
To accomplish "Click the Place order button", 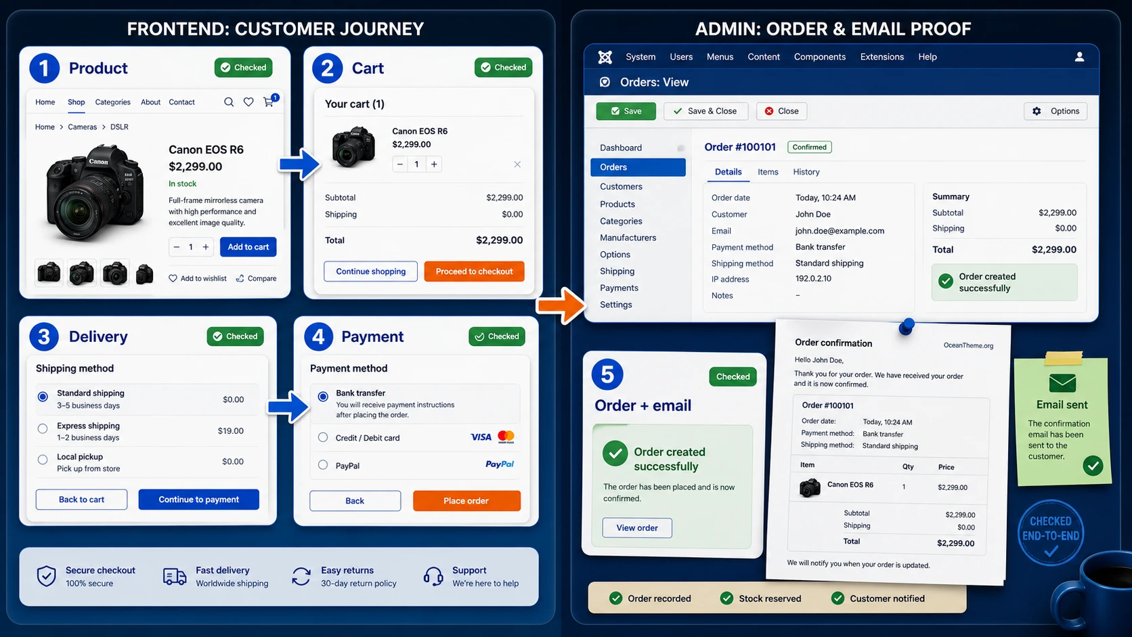I will pyautogui.click(x=466, y=501).
